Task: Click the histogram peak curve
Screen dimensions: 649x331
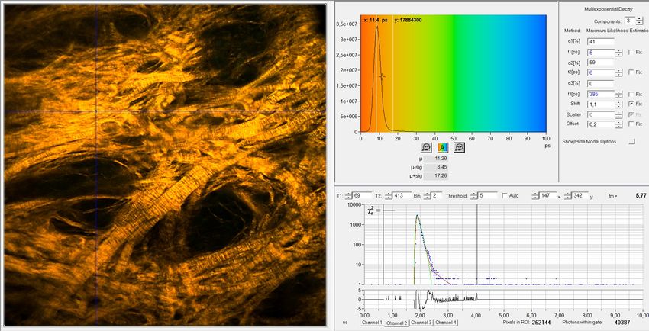Action: coord(376,27)
